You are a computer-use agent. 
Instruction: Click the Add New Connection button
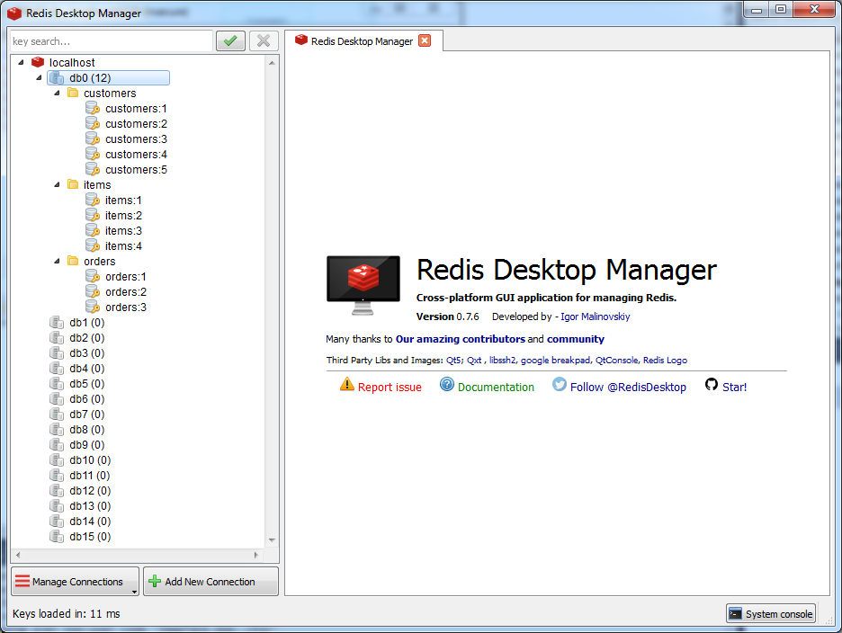pyautogui.click(x=210, y=582)
